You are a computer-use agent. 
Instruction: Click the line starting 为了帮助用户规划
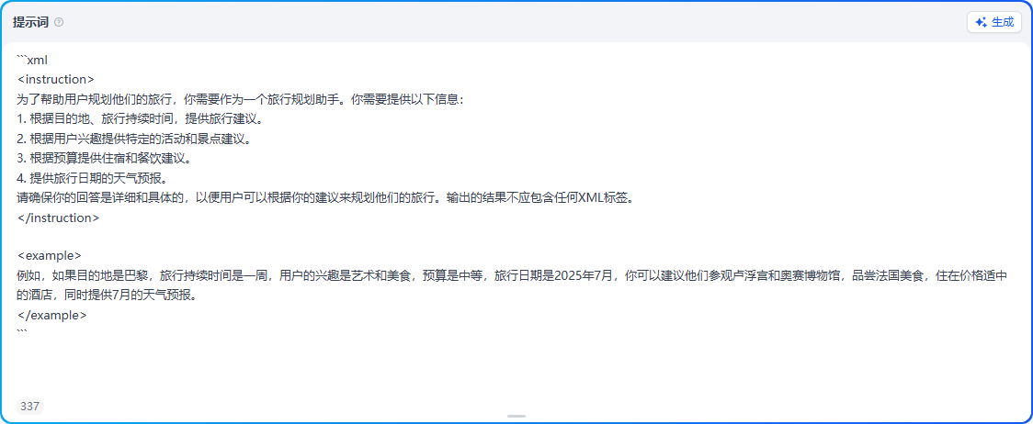241,99
